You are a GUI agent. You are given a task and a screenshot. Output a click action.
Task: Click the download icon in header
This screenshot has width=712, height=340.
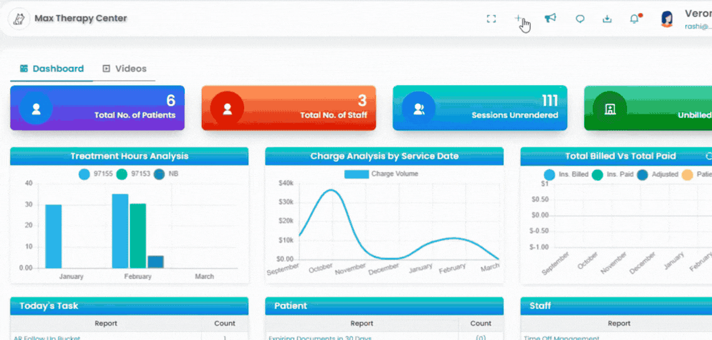click(607, 19)
